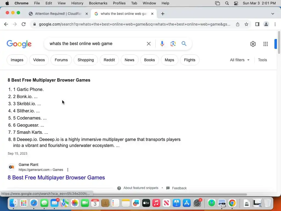Image resolution: width=281 pixels, height=211 pixels.
Task: Expand the All filters dropdown
Action: pyautogui.click(x=240, y=60)
